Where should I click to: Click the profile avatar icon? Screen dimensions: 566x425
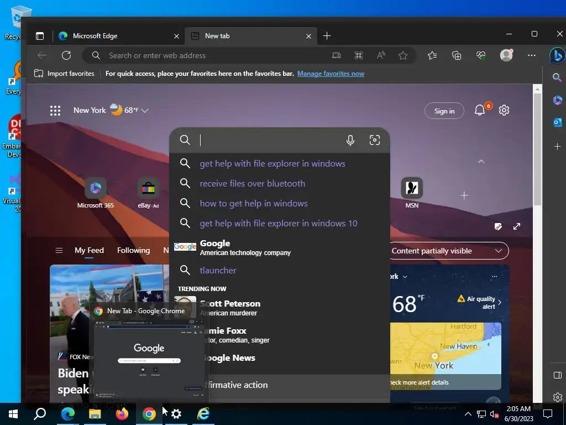pyautogui.click(x=506, y=55)
